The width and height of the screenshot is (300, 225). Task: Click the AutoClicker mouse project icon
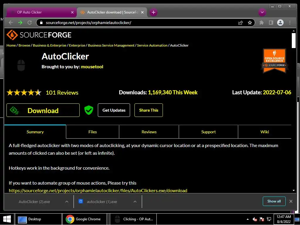coord(21,65)
